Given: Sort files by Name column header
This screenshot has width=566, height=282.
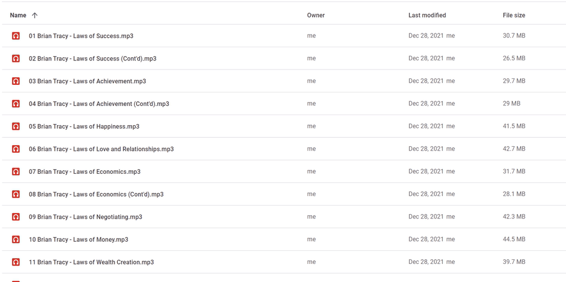Looking at the screenshot, I should (x=18, y=15).
